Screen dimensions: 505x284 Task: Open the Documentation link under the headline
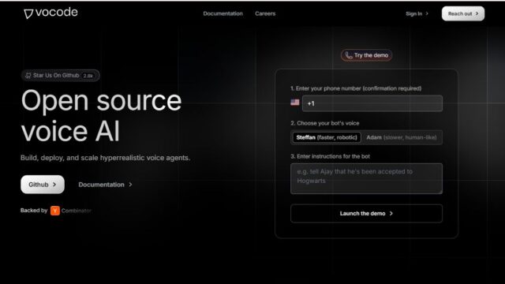[105, 185]
